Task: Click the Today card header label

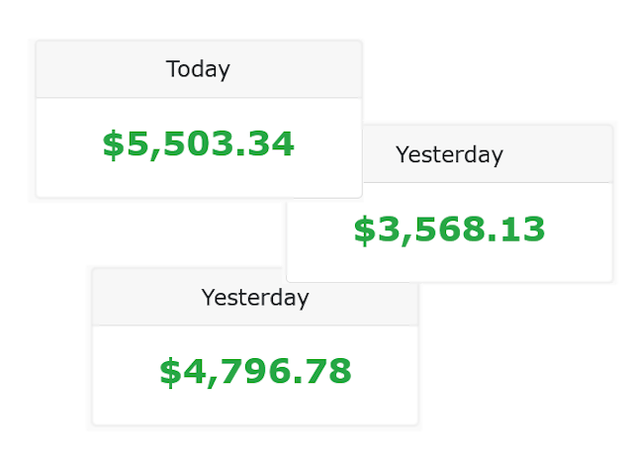Action: click(x=198, y=69)
